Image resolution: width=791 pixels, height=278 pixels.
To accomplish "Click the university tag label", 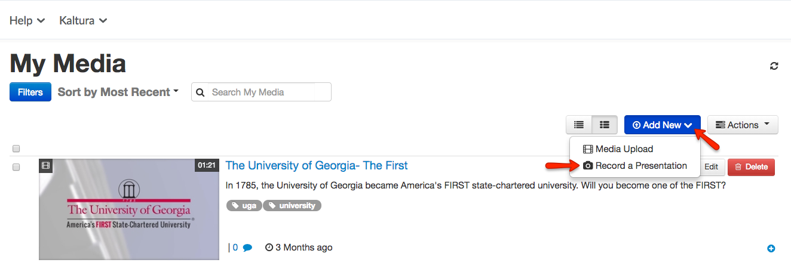I will pos(292,205).
